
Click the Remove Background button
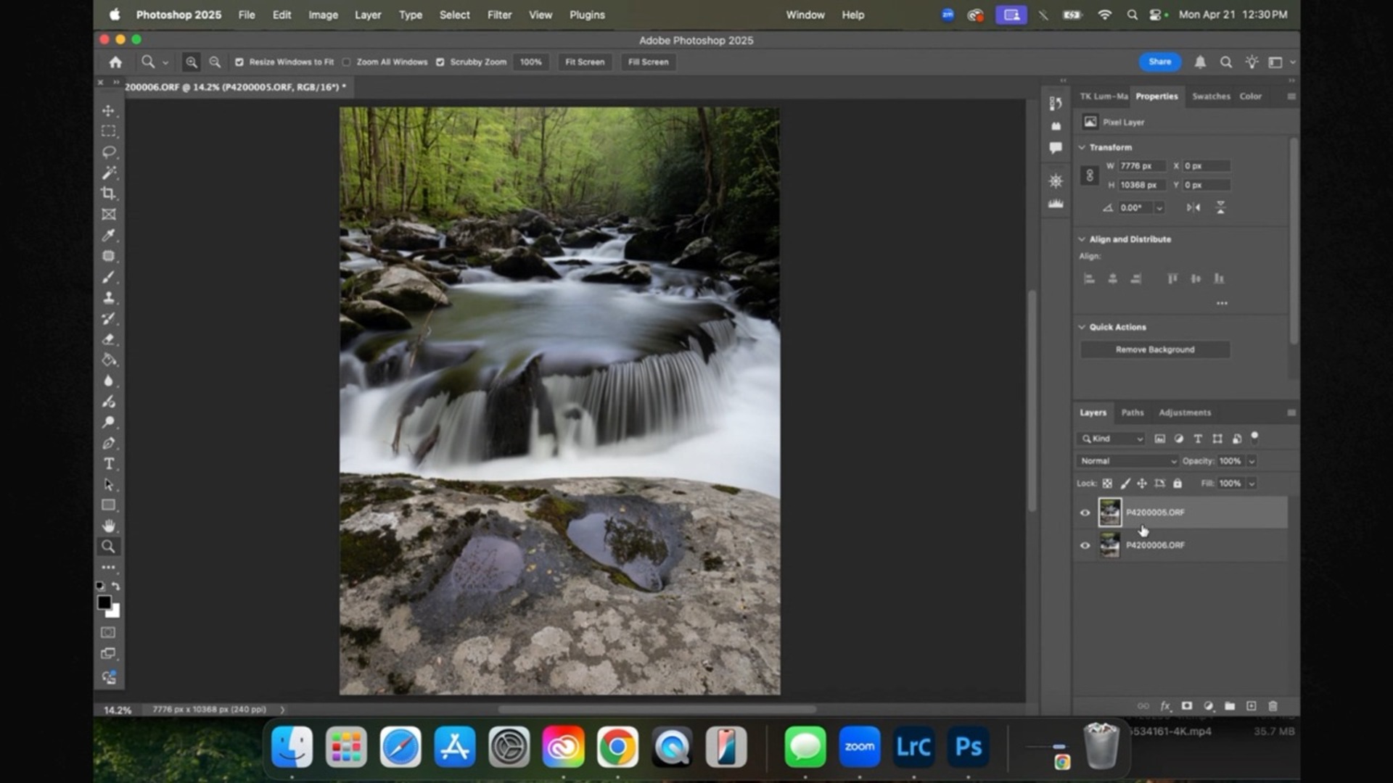[1154, 349]
